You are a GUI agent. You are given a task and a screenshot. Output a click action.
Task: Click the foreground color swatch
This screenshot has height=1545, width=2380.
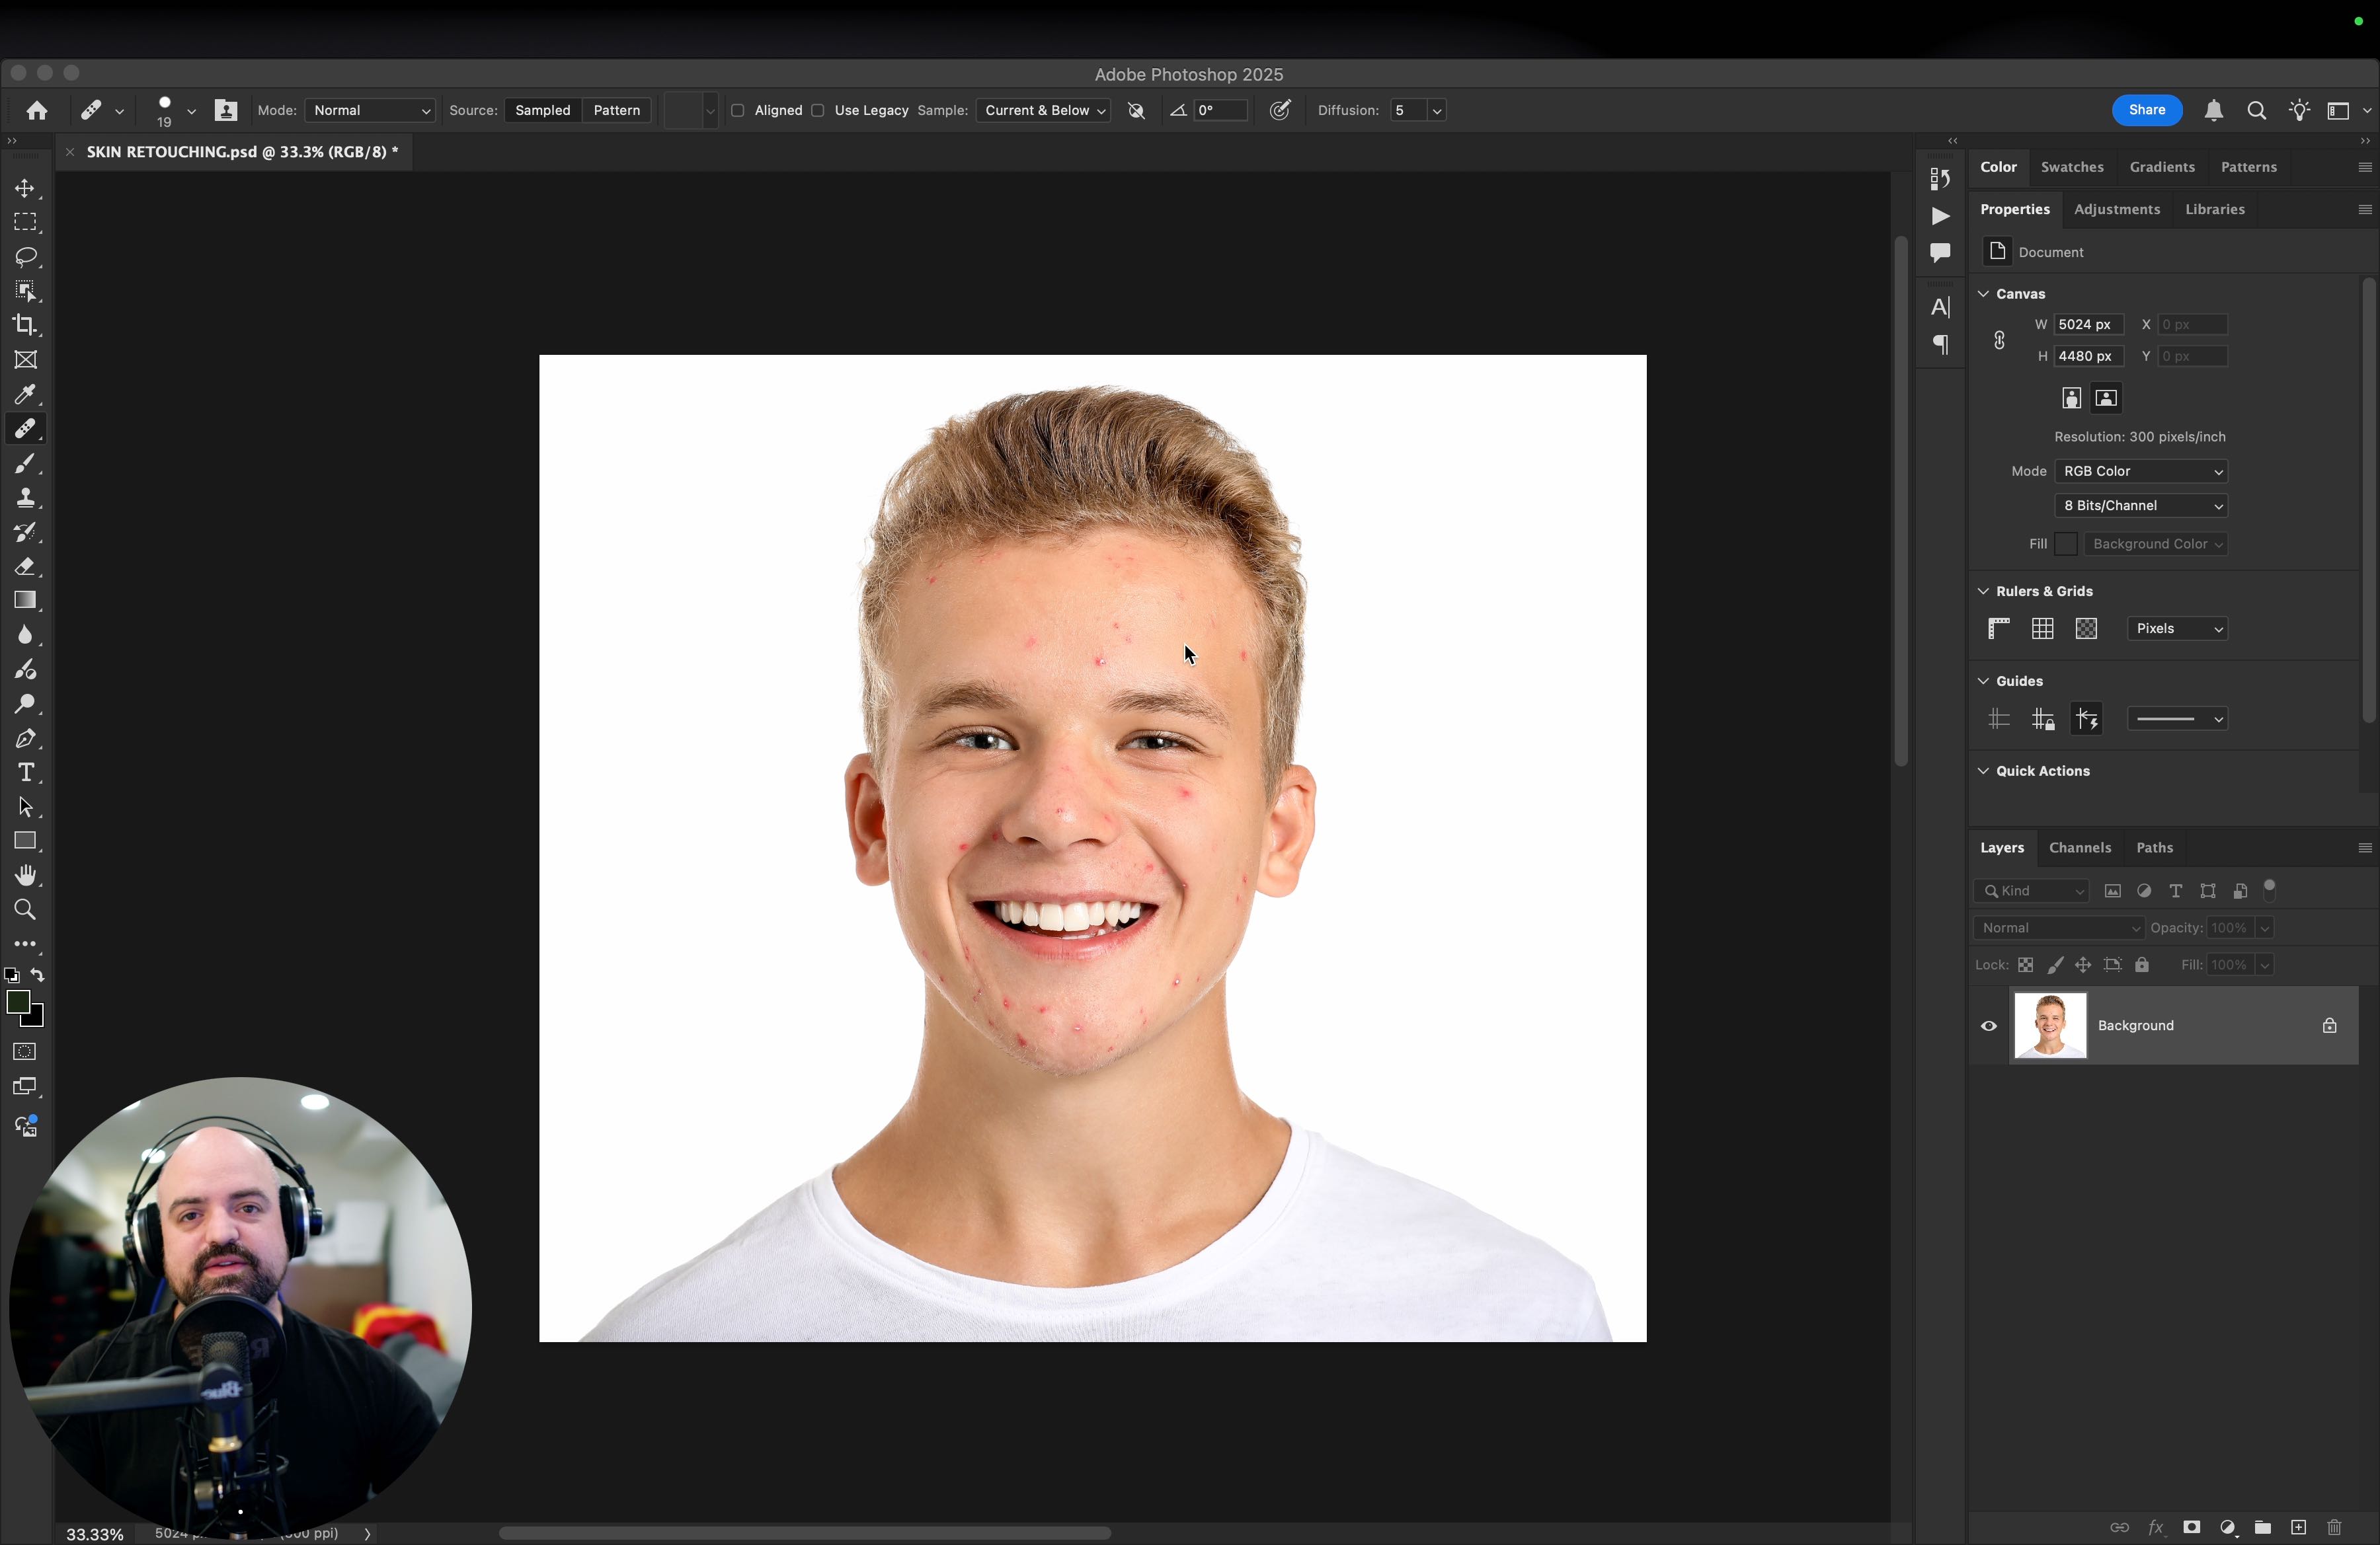17,1002
